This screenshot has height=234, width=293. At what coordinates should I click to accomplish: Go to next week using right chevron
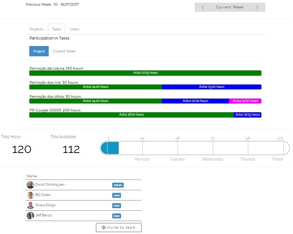point(257,7)
